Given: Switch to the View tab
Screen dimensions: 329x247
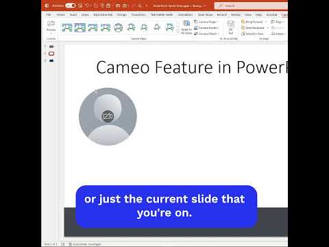Looking at the screenshot, I should pos(248,14).
